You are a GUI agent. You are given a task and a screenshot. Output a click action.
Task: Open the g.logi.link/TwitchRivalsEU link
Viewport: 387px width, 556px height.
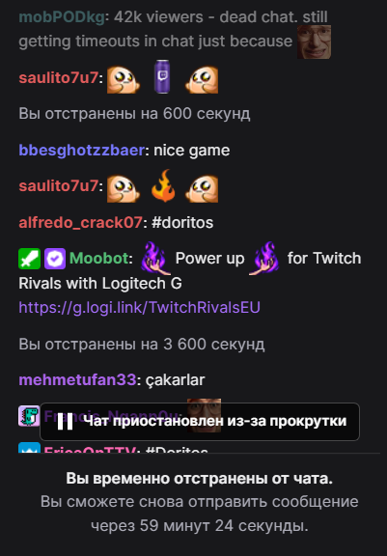tap(139, 307)
